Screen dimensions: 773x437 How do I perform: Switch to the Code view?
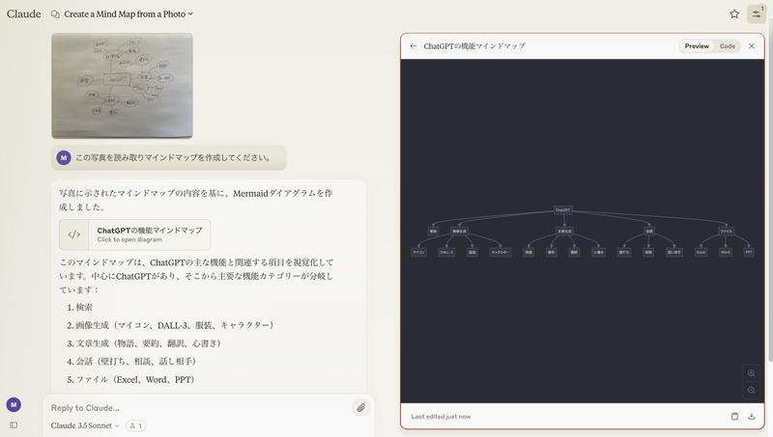(x=728, y=45)
